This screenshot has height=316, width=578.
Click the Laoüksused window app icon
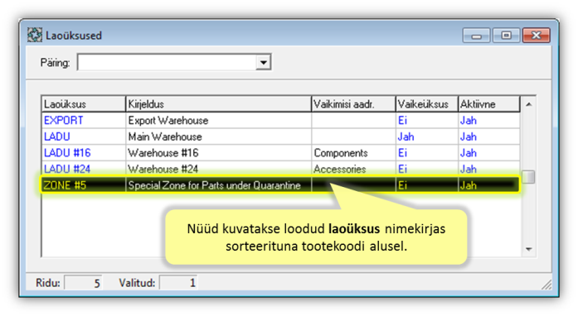(x=35, y=35)
